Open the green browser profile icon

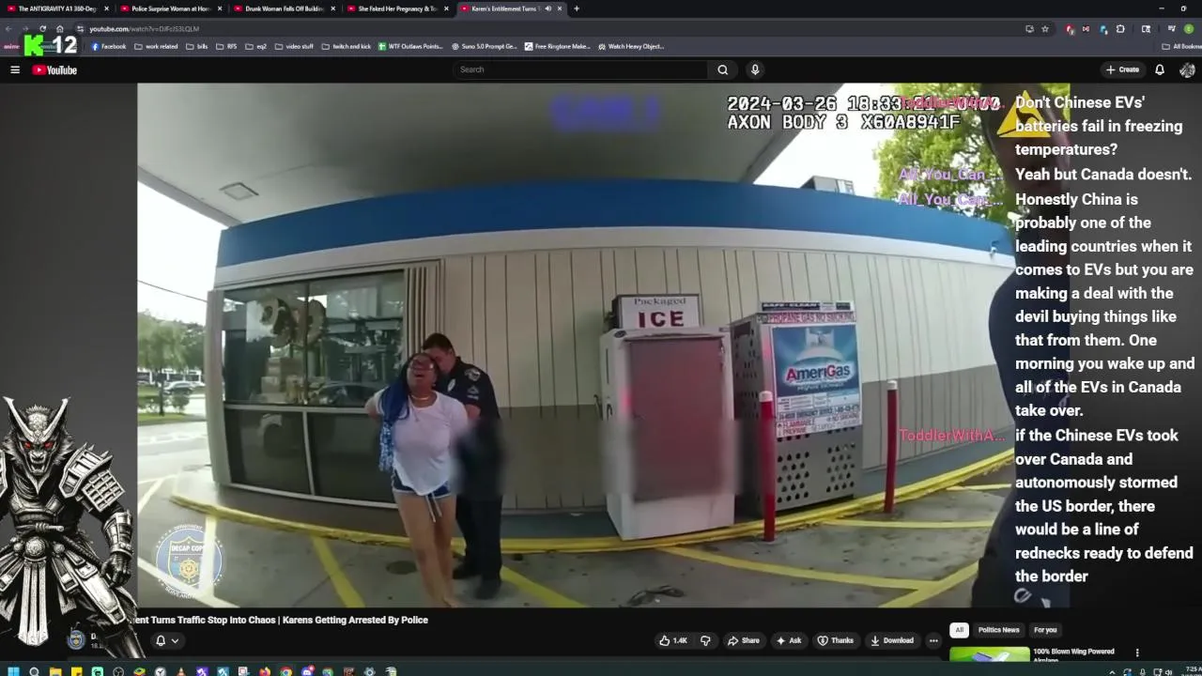[1188, 28]
